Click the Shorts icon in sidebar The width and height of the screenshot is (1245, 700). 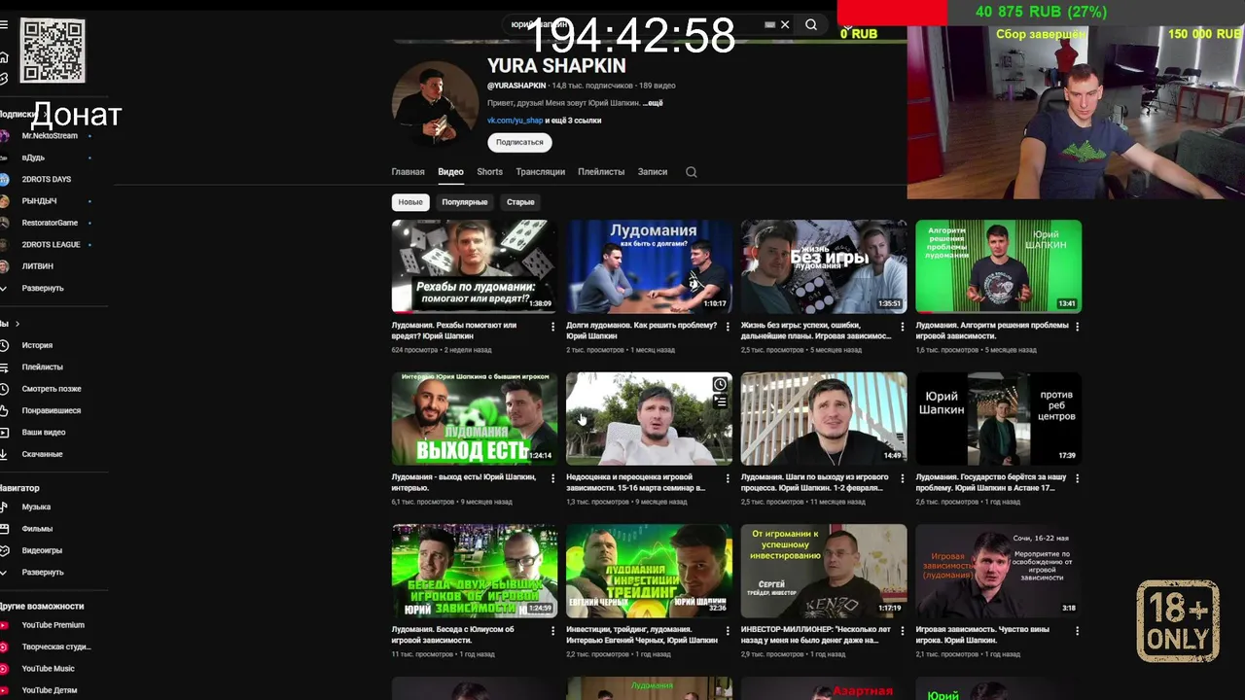pos(4,79)
